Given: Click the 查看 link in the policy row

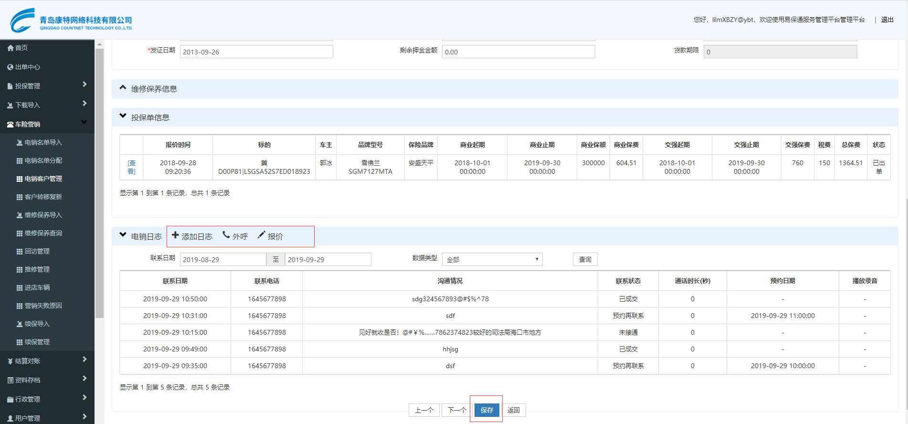Looking at the screenshot, I should [131, 167].
